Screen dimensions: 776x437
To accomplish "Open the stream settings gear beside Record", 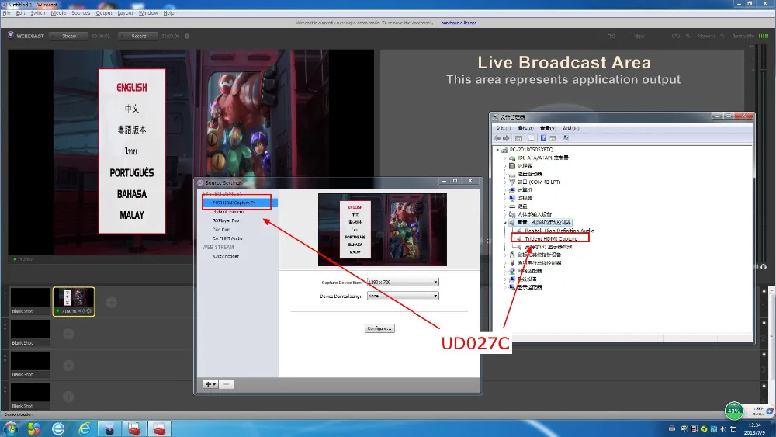I will [186, 36].
